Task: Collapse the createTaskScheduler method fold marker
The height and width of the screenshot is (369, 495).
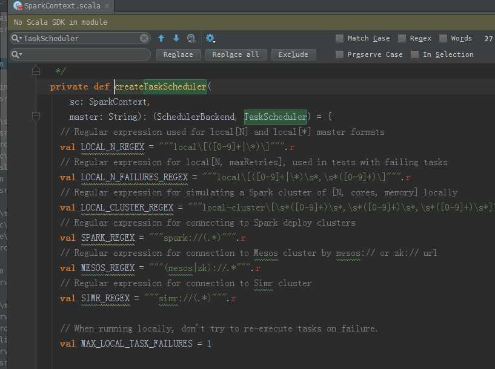Action: pos(36,117)
